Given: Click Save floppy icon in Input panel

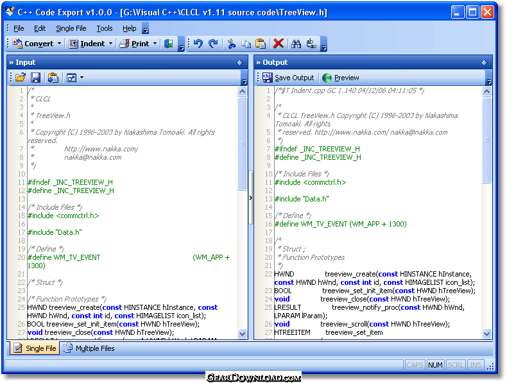Looking at the screenshot, I should pyautogui.click(x=35, y=78).
